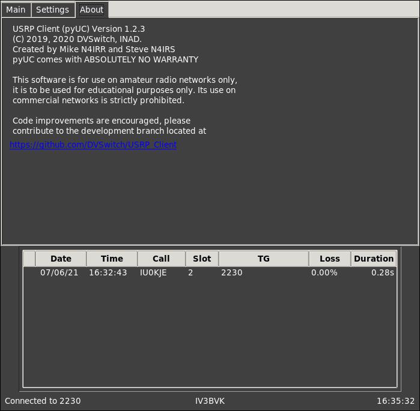Click the 16:35:32 clock in status bar

tap(395, 401)
